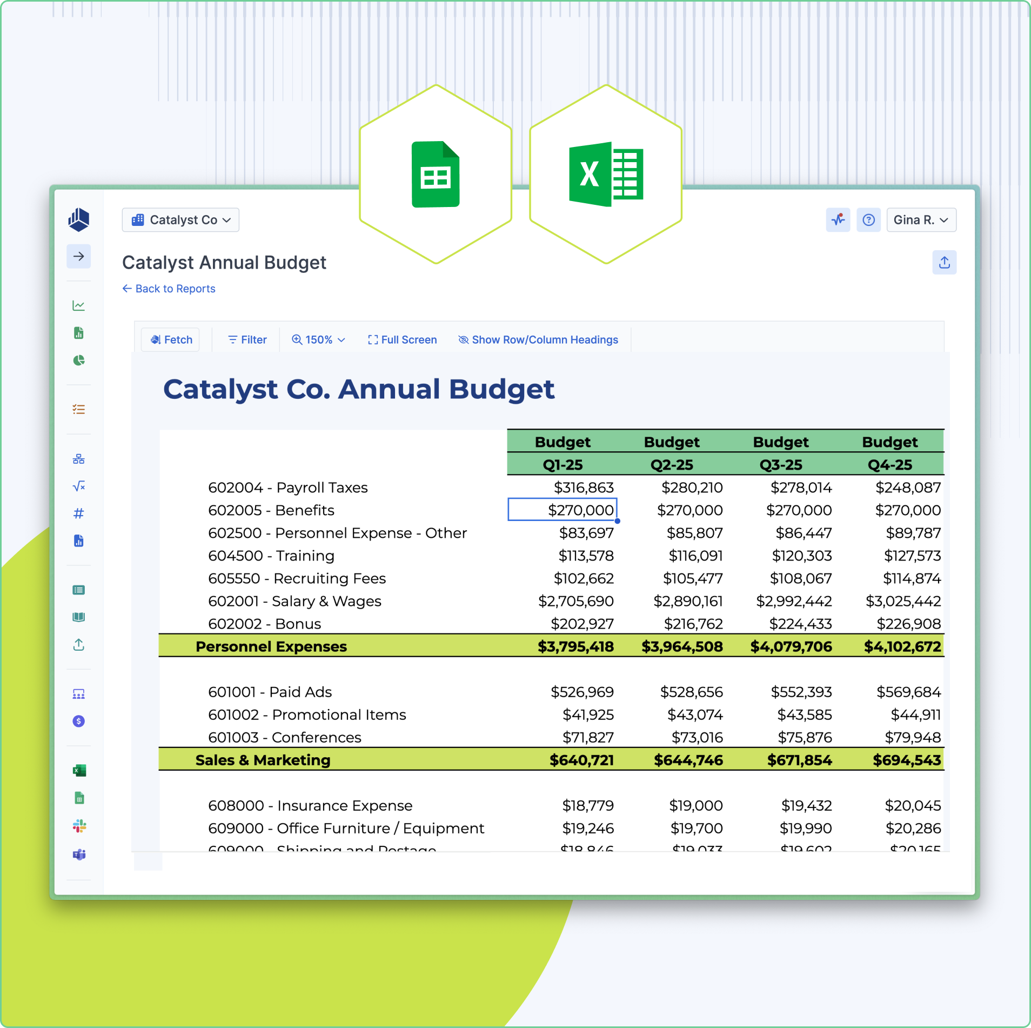
Task: Select the '608000 - Insurance Expense' label
Action: coord(310,805)
